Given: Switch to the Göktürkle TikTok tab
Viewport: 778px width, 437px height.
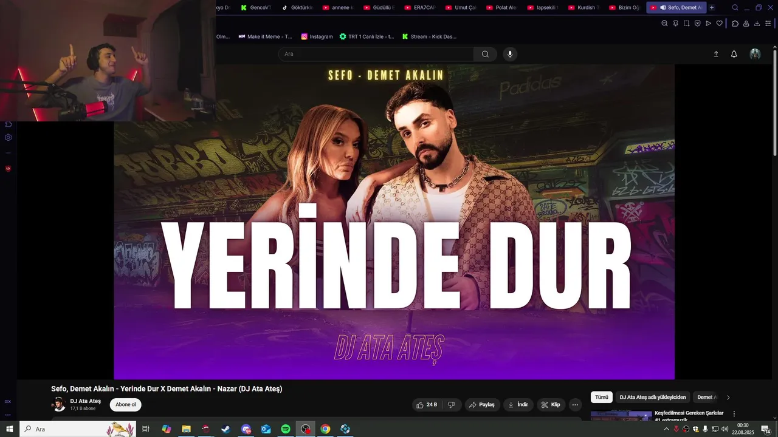Looking at the screenshot, I should (297, 7).
